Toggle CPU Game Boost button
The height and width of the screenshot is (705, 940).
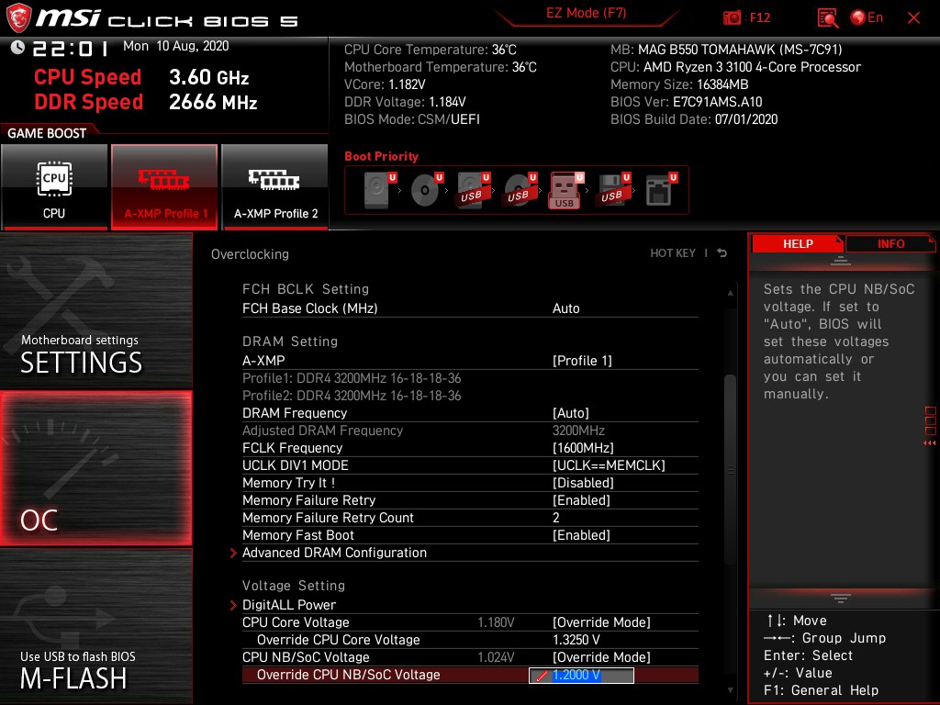[54, 186]
